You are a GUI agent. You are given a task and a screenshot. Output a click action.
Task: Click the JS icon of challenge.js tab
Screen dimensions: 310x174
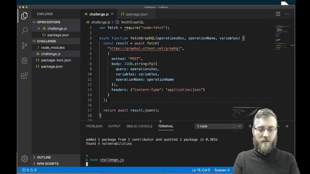pos(86,14)
